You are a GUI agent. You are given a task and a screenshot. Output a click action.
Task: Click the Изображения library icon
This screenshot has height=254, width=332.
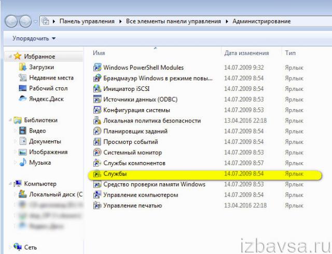(x=23, y=152)
